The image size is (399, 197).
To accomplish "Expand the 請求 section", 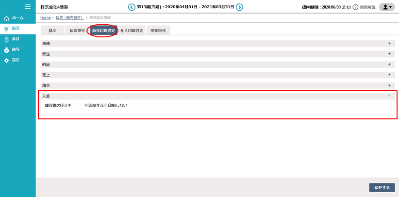I will pos(389,85).
